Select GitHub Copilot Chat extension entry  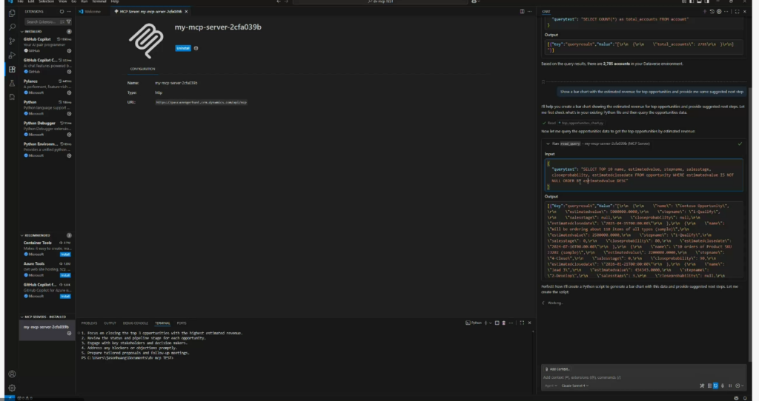tap(47, 66)
